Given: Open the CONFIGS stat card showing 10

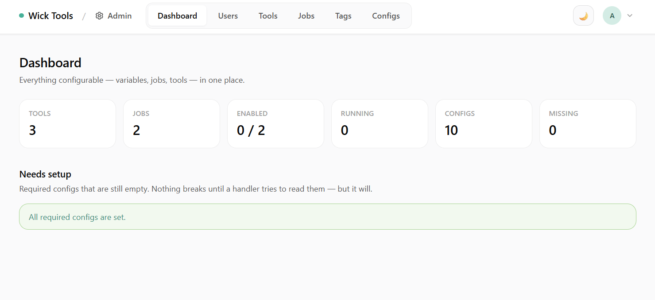Looking at the screenshot, I should tap(484, 123).
